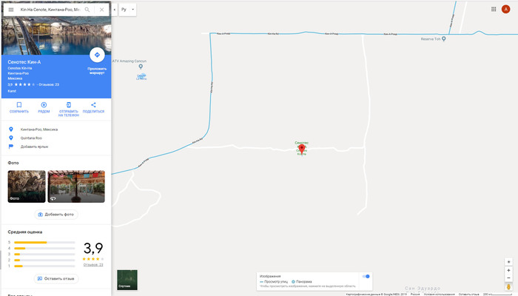Switch to the Спутник satellite thumbnail

pyautogui.click(x=127, y=280)
